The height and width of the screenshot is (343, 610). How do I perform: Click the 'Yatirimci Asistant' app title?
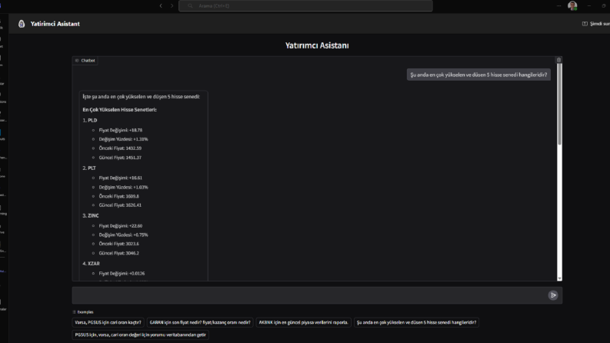pyautogui.click(x=55, y=24)
